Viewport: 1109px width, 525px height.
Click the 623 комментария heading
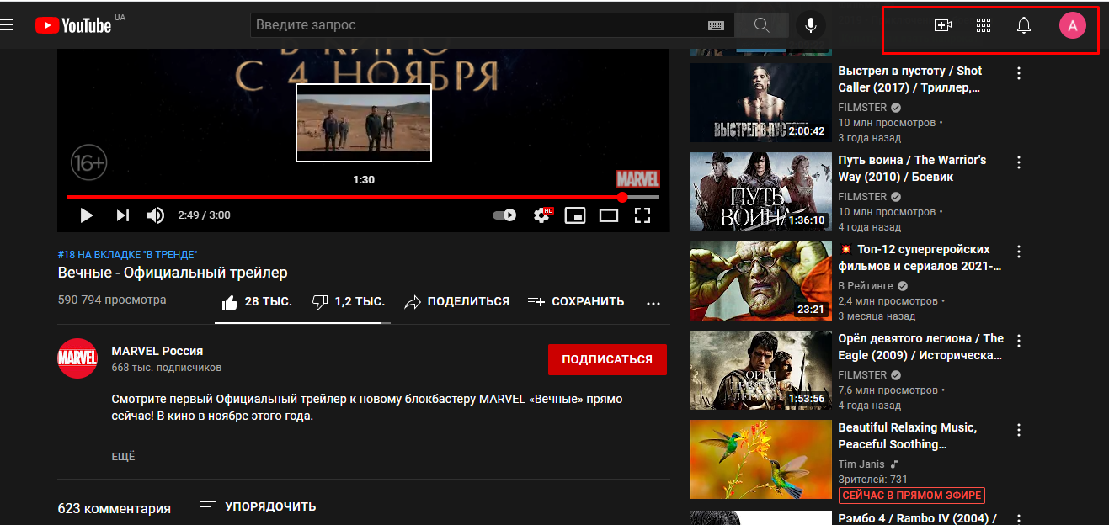[x=114, y=508]
